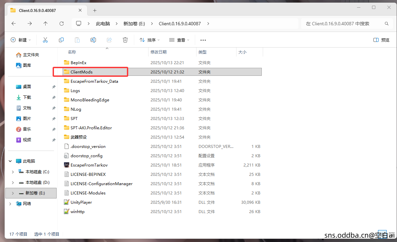Click the Copy icon in toolbar
Image resolution: width=397 pixels, height=242 pixels.
pos(61,40)
